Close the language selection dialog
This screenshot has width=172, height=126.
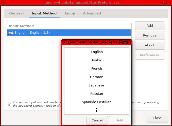(x=129, y=42)
